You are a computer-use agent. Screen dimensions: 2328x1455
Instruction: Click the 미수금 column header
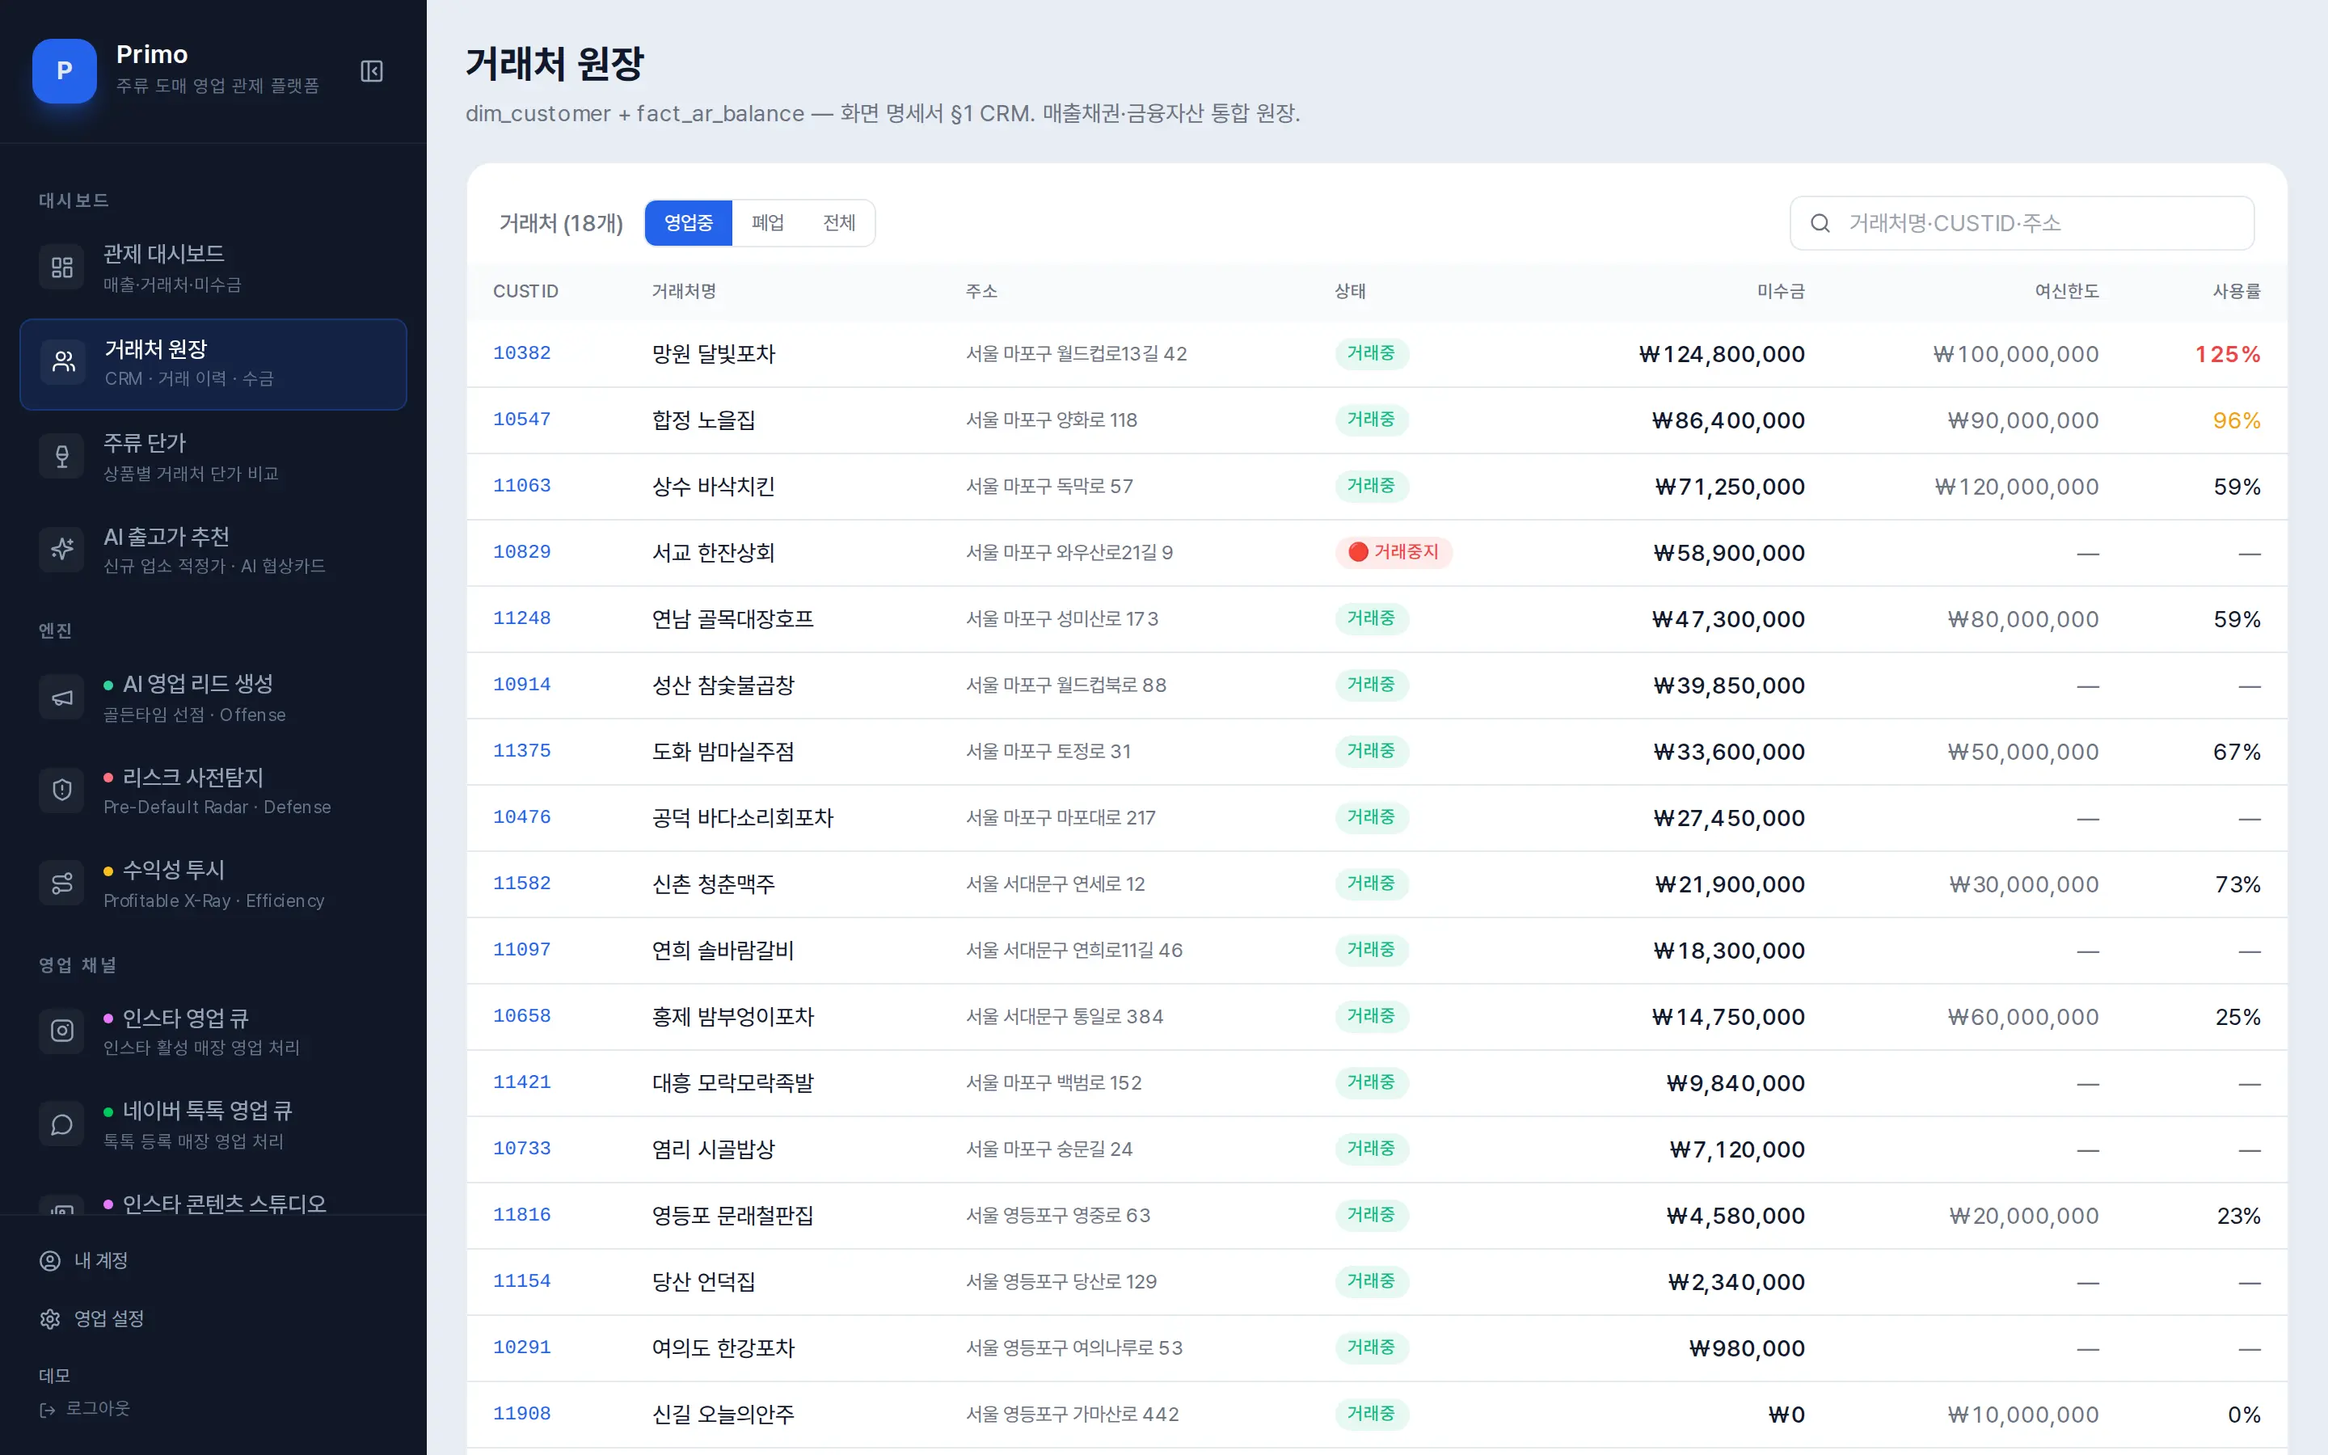(x=1781, y=292)
